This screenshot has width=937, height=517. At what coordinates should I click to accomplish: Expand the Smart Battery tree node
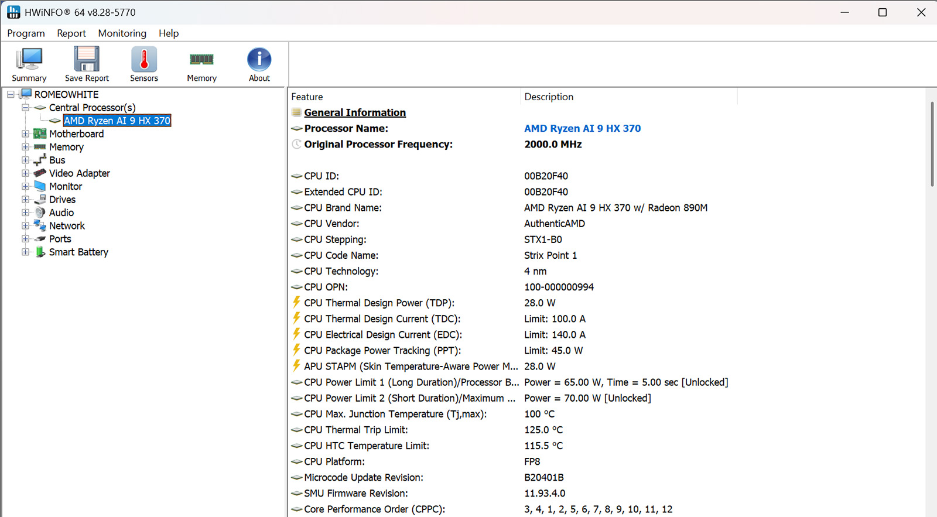click(x=25, y=252)
